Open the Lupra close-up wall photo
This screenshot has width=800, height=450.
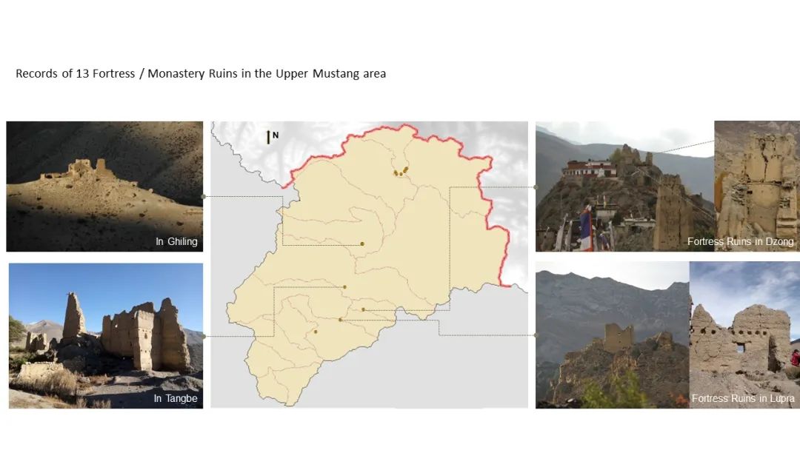point(745,335)
